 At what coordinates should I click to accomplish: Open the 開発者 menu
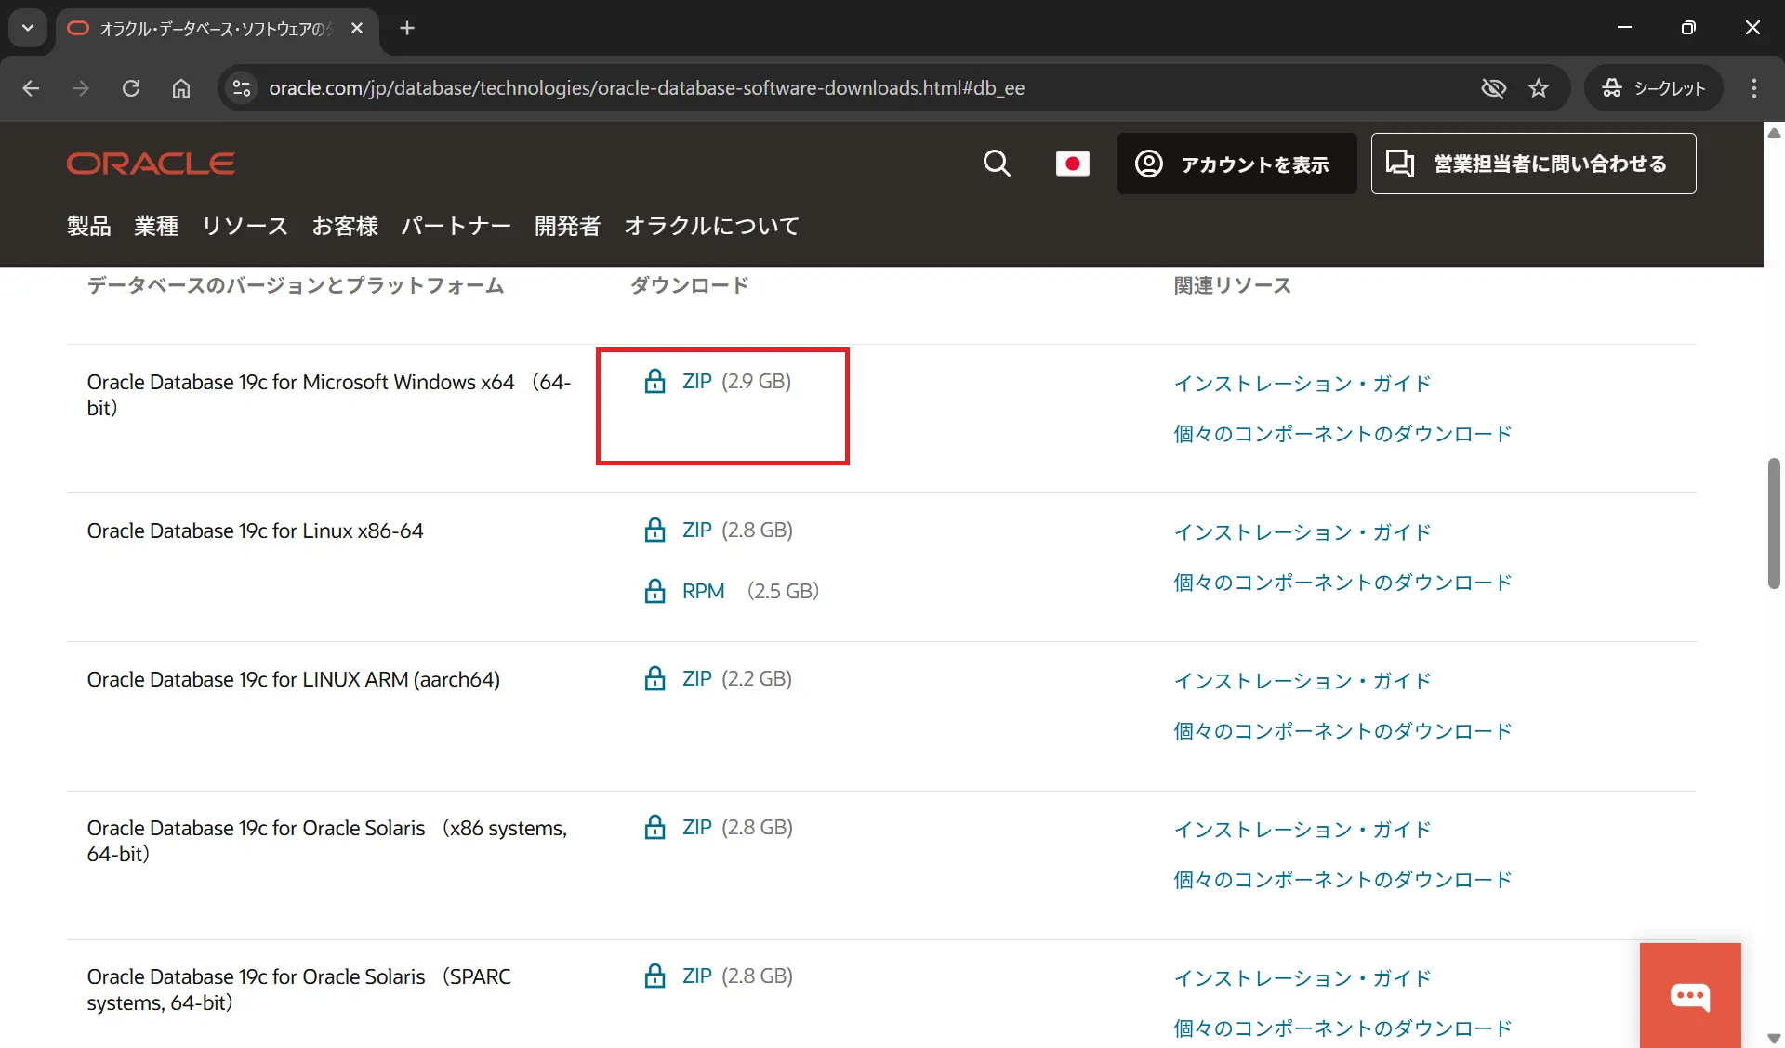point(567,226)
